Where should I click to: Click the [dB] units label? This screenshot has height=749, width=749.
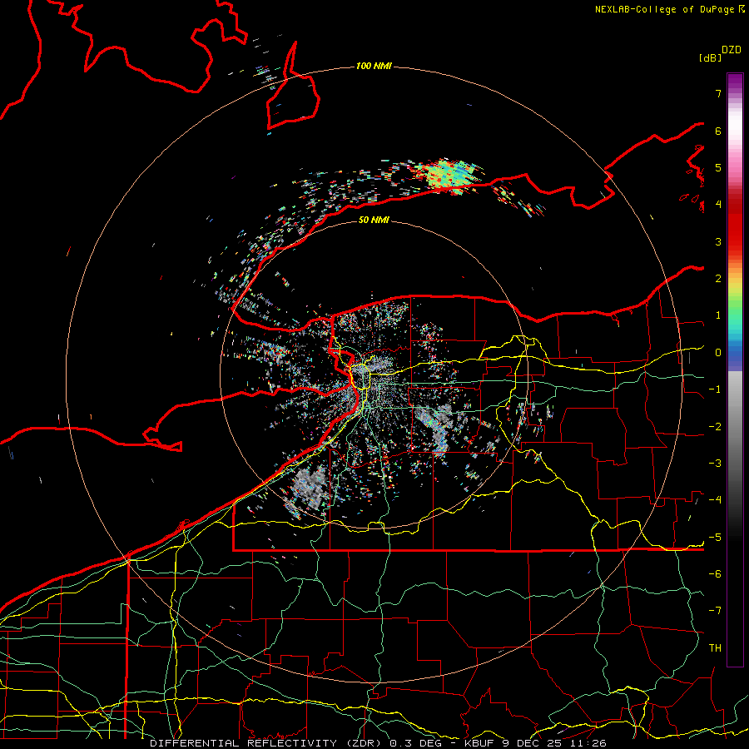pos(710,58)
